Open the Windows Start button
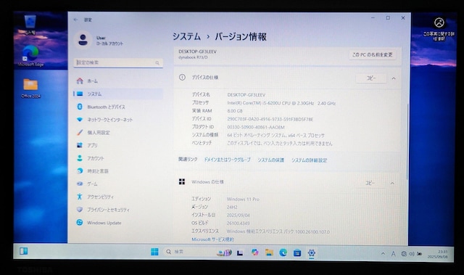 point(154,252)
